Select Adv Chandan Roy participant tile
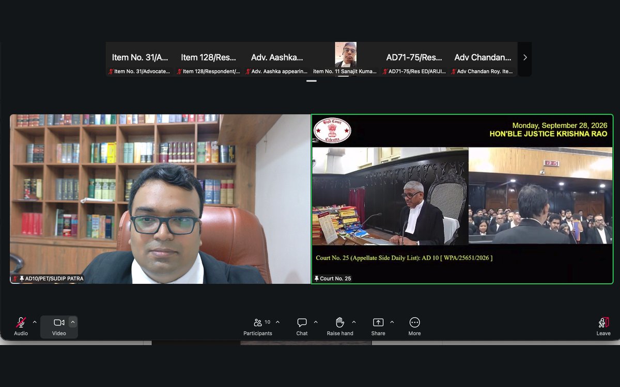620x387 pixels. coord(483,59)
